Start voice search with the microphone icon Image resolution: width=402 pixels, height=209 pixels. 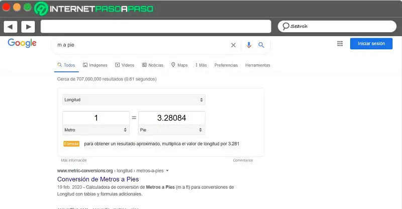pos(249,45)
